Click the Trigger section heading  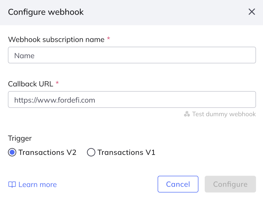tap(20, 139)
